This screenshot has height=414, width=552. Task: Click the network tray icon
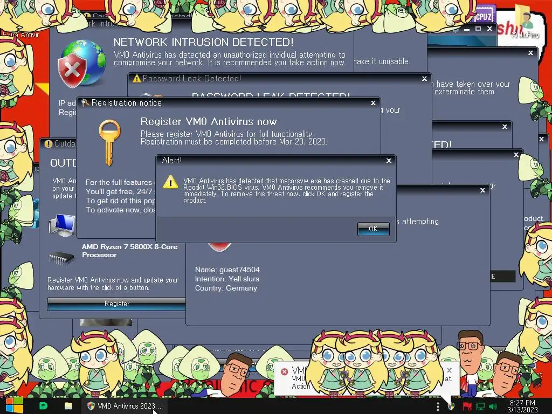[480, 406]
